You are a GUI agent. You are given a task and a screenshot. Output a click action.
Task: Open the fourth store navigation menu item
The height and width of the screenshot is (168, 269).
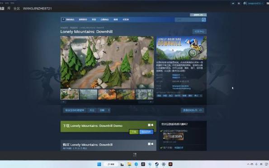[x=104, y=19]
